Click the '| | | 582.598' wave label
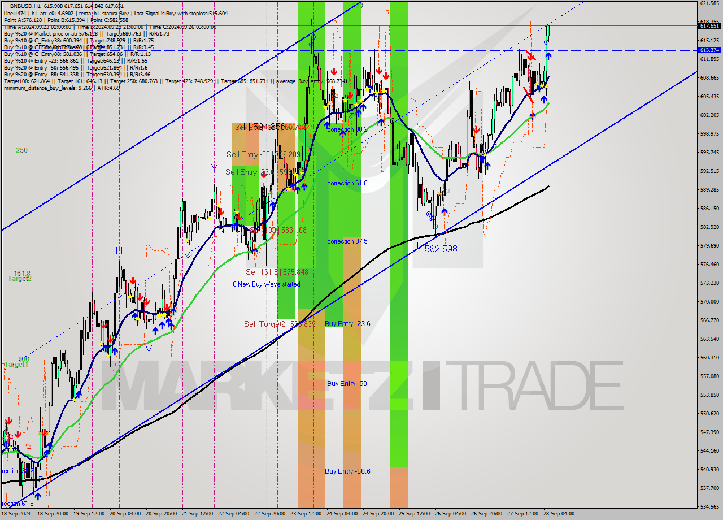Image resolution: width=723 pixels, height=520 pixels. [434, 249]
